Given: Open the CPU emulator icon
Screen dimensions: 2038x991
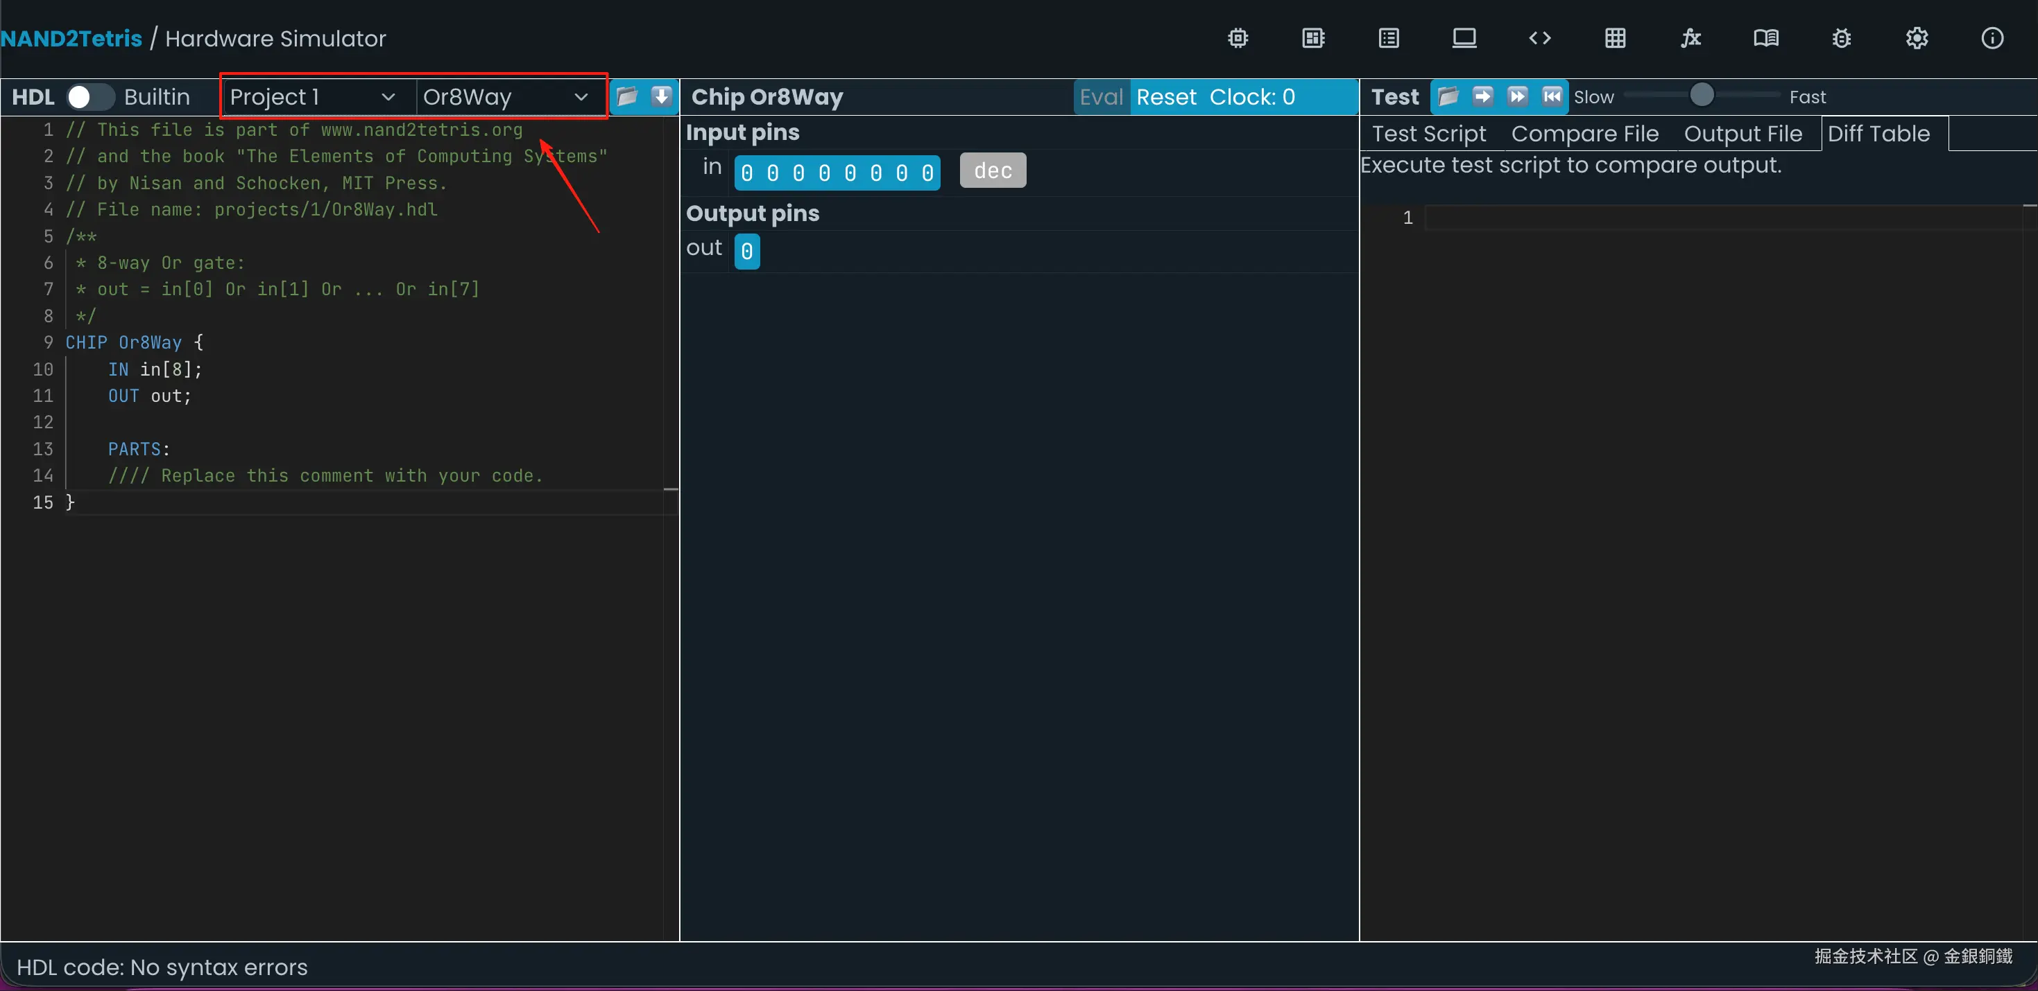Looking at the screenshot, I should click(1313, 38).
